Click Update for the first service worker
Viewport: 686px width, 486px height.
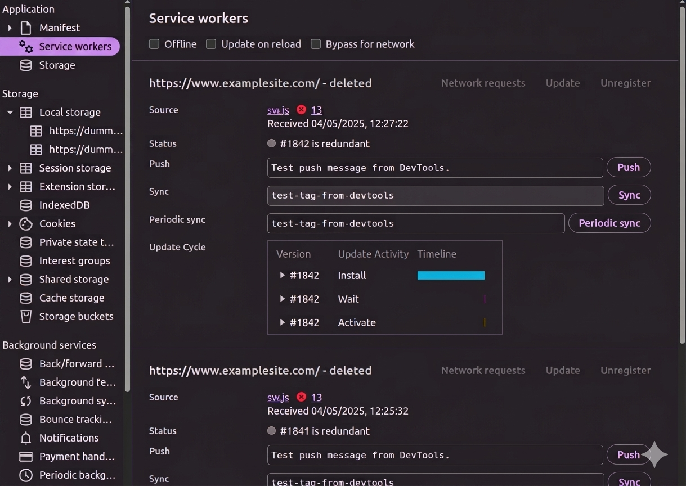563,83
